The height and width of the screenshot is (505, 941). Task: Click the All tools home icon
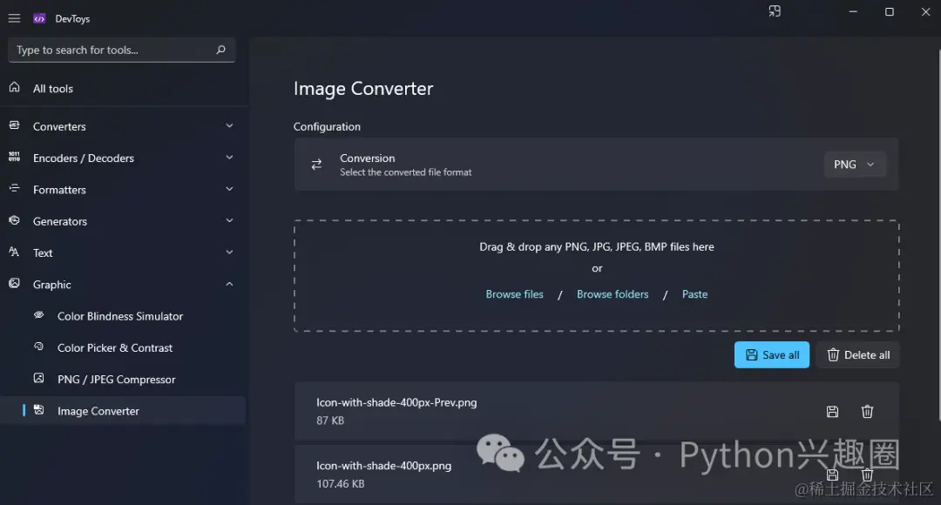tap(15, 88)
